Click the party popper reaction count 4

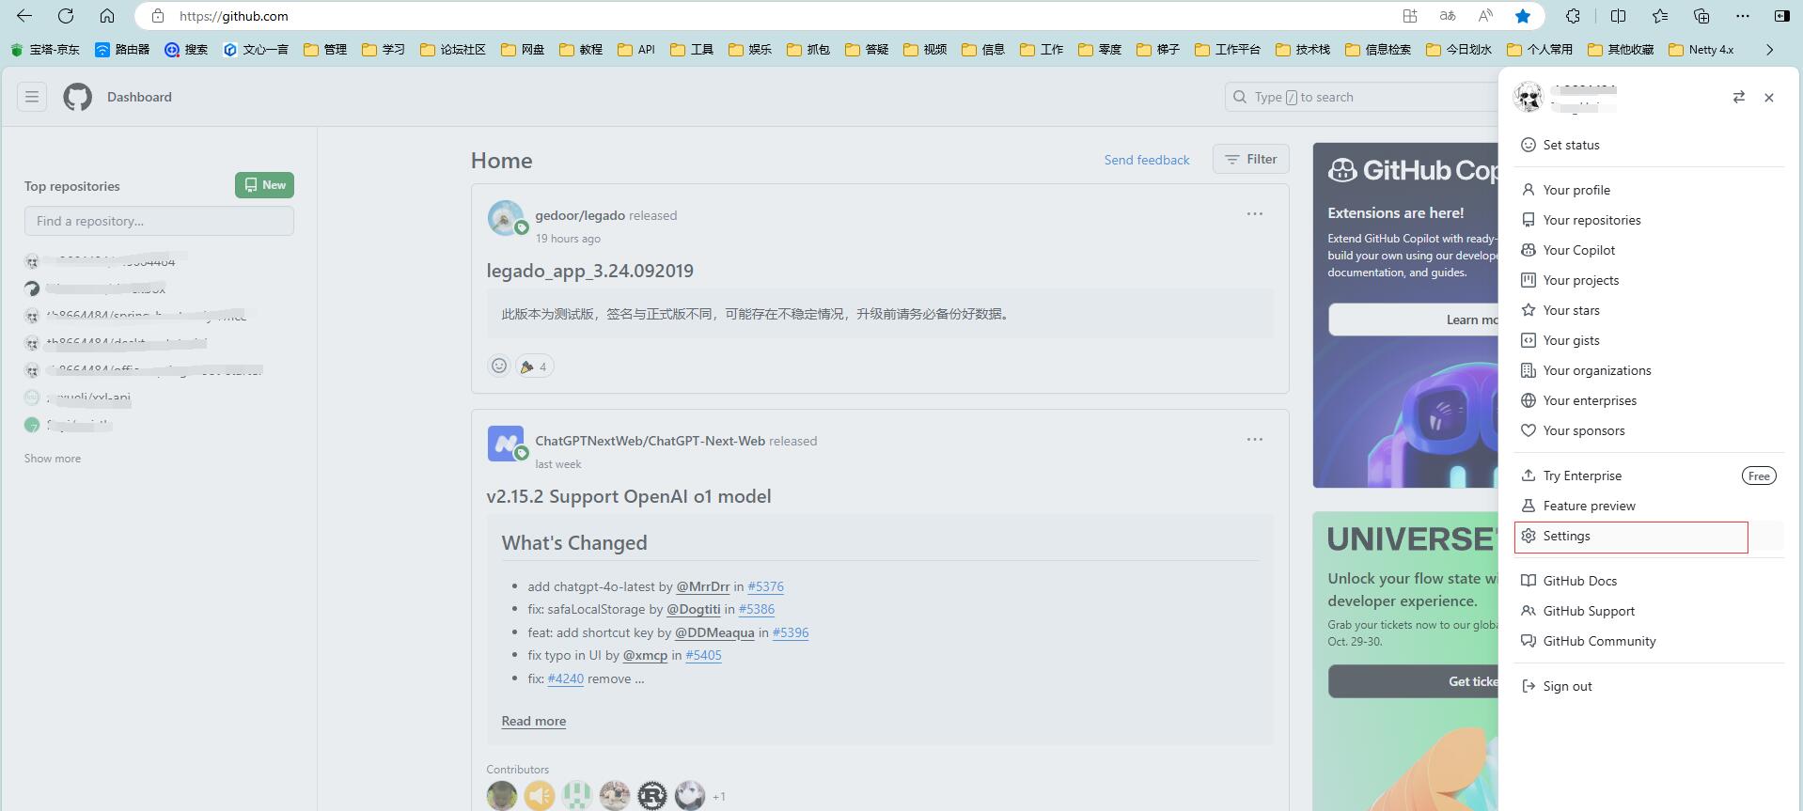click(x=534, y=367)
